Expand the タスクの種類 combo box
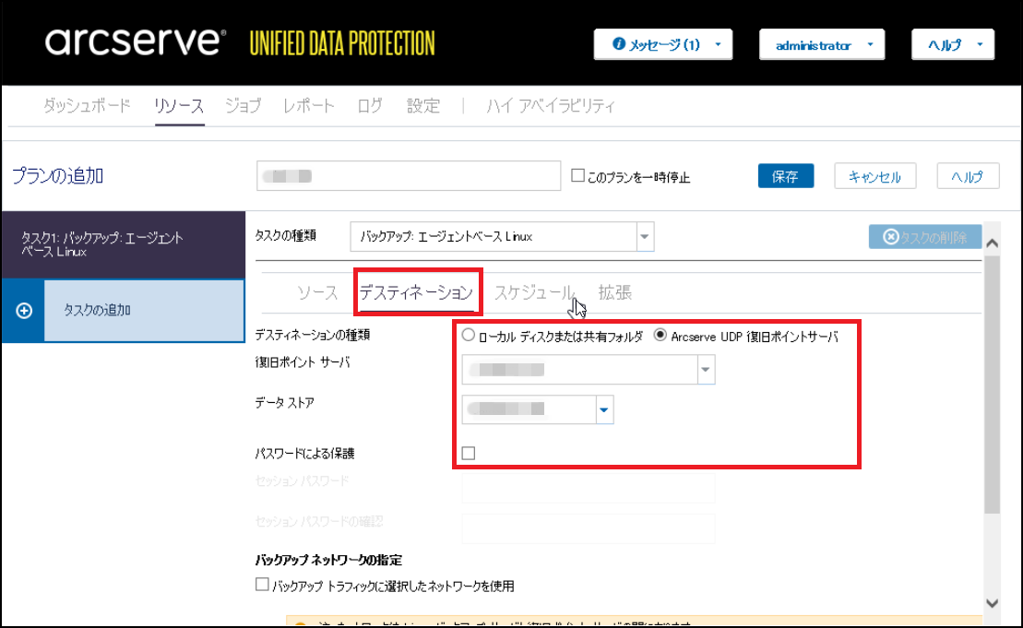Viewport: 1023px width, 628px height. pos(645,237)
